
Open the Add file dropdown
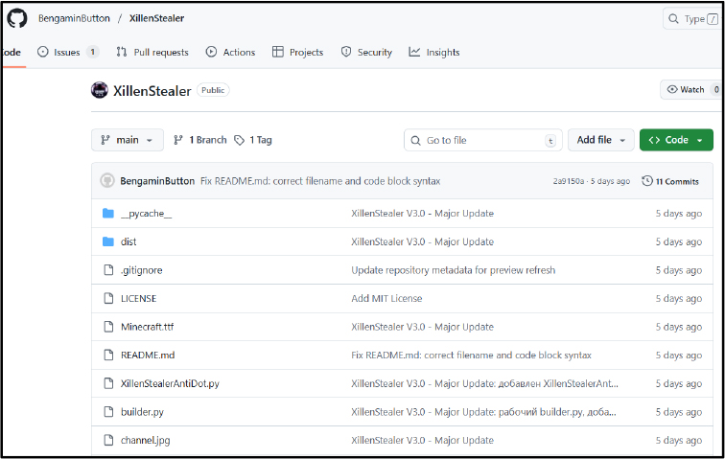pyautogui.click(x=600, y=140)
